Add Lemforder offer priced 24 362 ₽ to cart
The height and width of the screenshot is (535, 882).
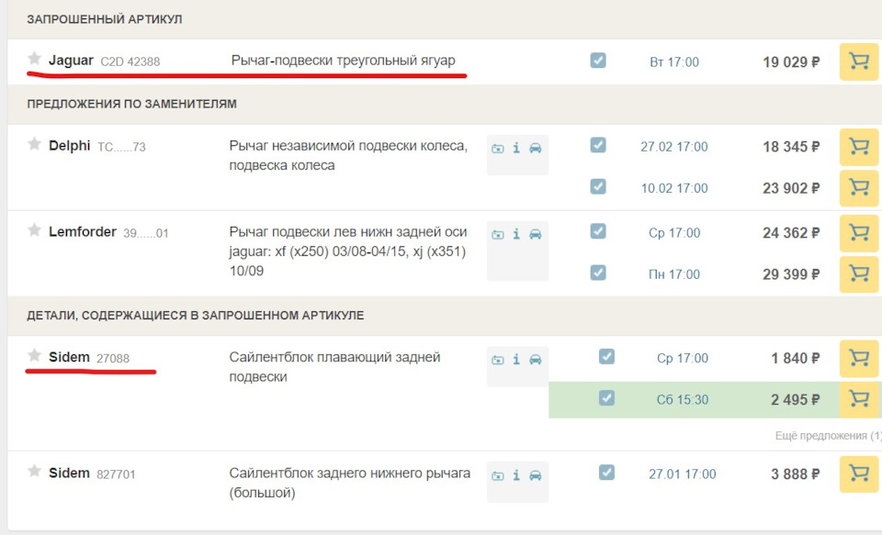858,233
